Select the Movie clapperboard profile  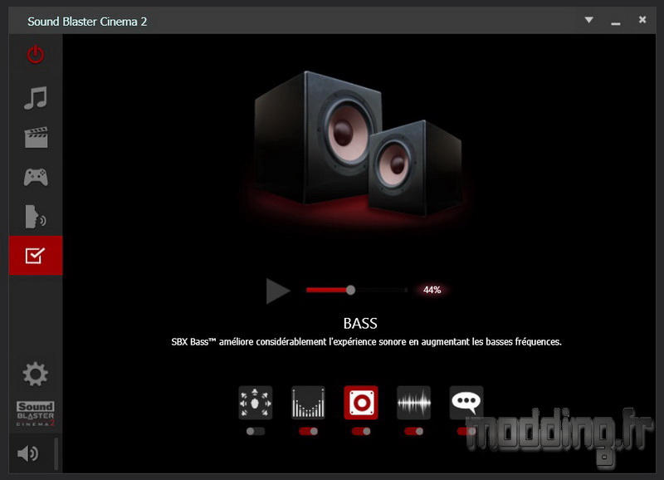36,137
